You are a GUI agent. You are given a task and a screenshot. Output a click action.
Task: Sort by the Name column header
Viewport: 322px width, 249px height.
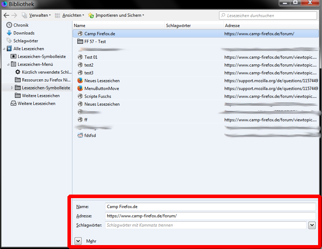tap(119, 26)
